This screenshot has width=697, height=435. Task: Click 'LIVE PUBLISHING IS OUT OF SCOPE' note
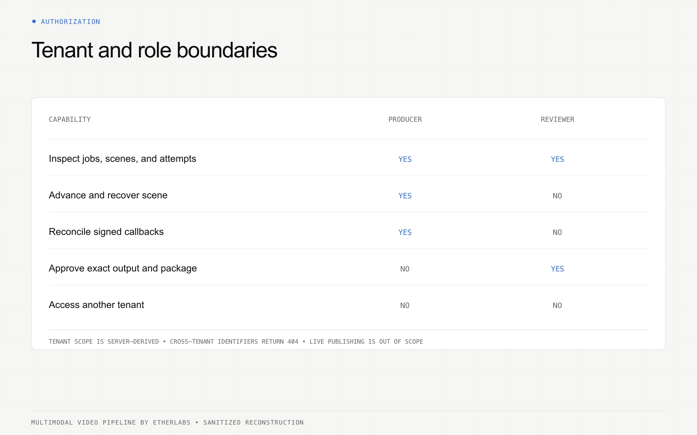click(x=366, y=341)
